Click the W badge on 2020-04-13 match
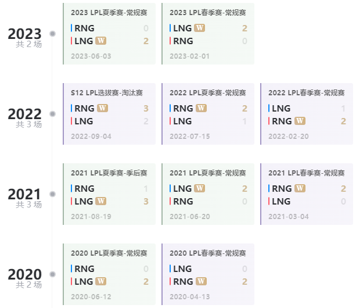The image size is (356, 308). click(x=201, y=281)
